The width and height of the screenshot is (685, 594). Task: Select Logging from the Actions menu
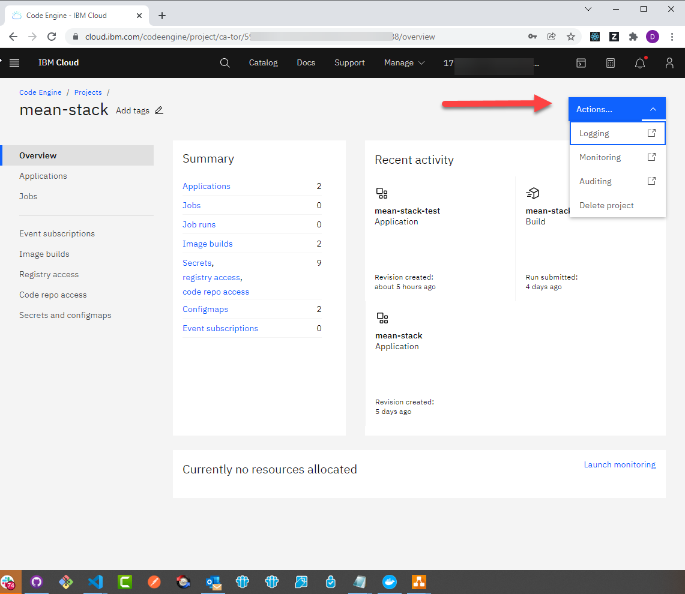tap(618, 133)
